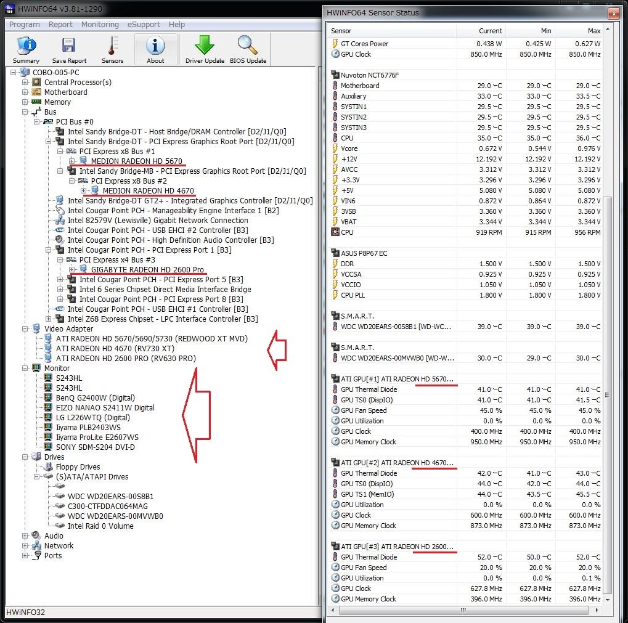This screenshot has height=623, width=628.
Task: Select EIZO NANAO S2411W Digital monitor
Action: pyautogui.click(x=105, y=407)
